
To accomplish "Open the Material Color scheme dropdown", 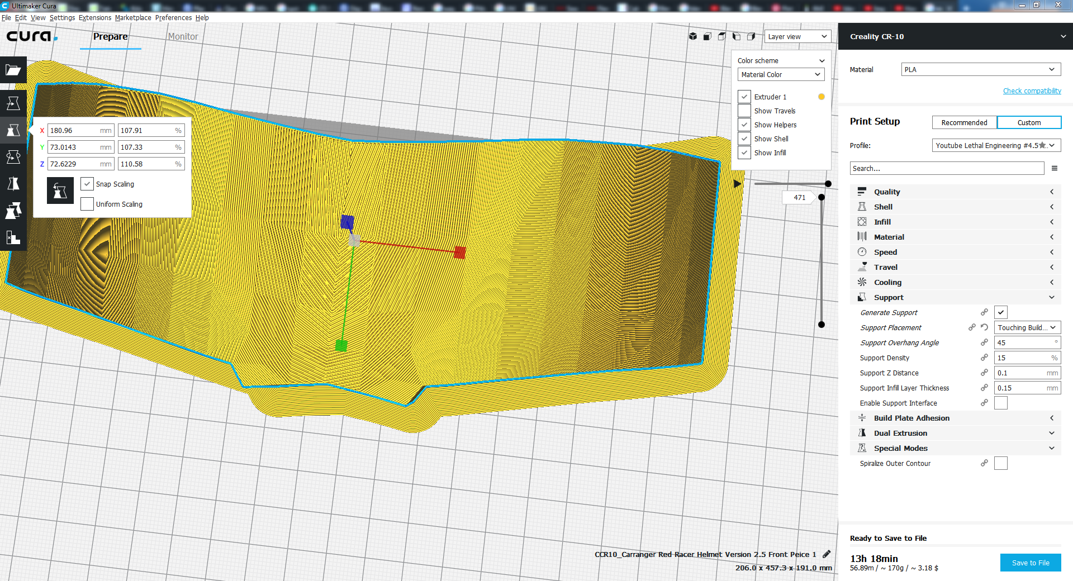I will (781, 74).
